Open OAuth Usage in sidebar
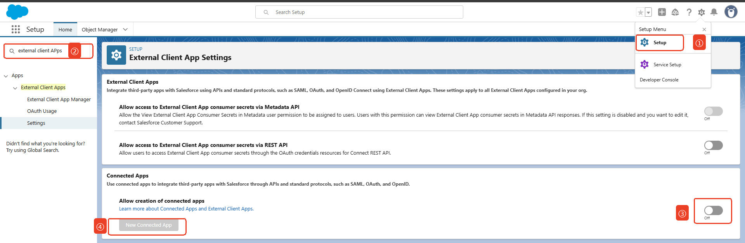745x243 pixels. pos(42,111)
